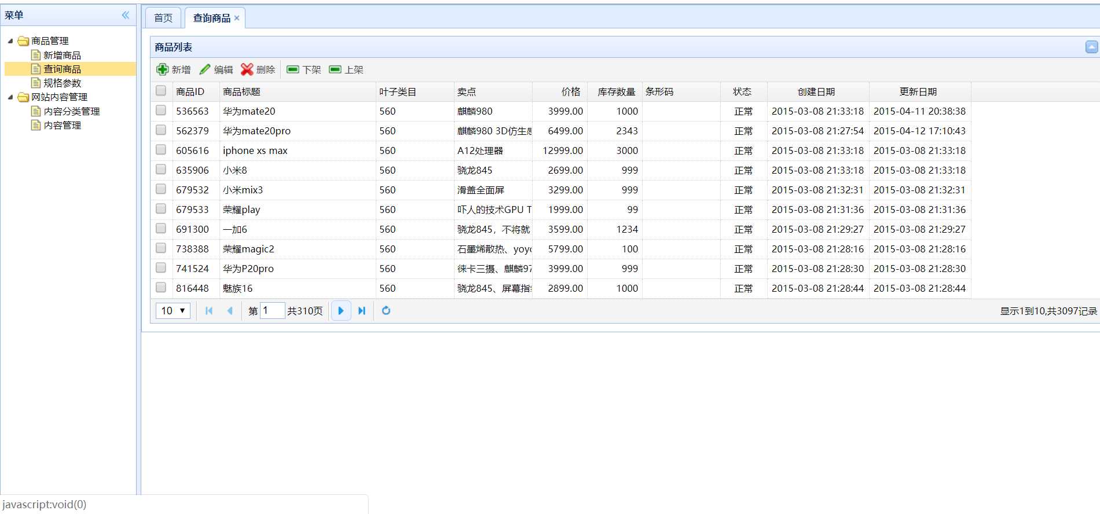Viewport: 1100px width, 514px height.
Task: Open 内容管理 in the menu tree
Action: [63, 125]
